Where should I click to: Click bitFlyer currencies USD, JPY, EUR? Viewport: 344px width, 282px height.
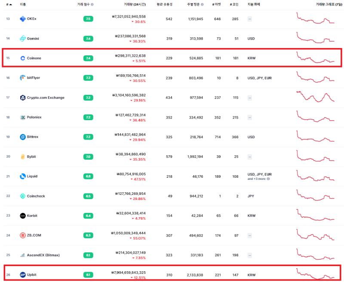260,78
